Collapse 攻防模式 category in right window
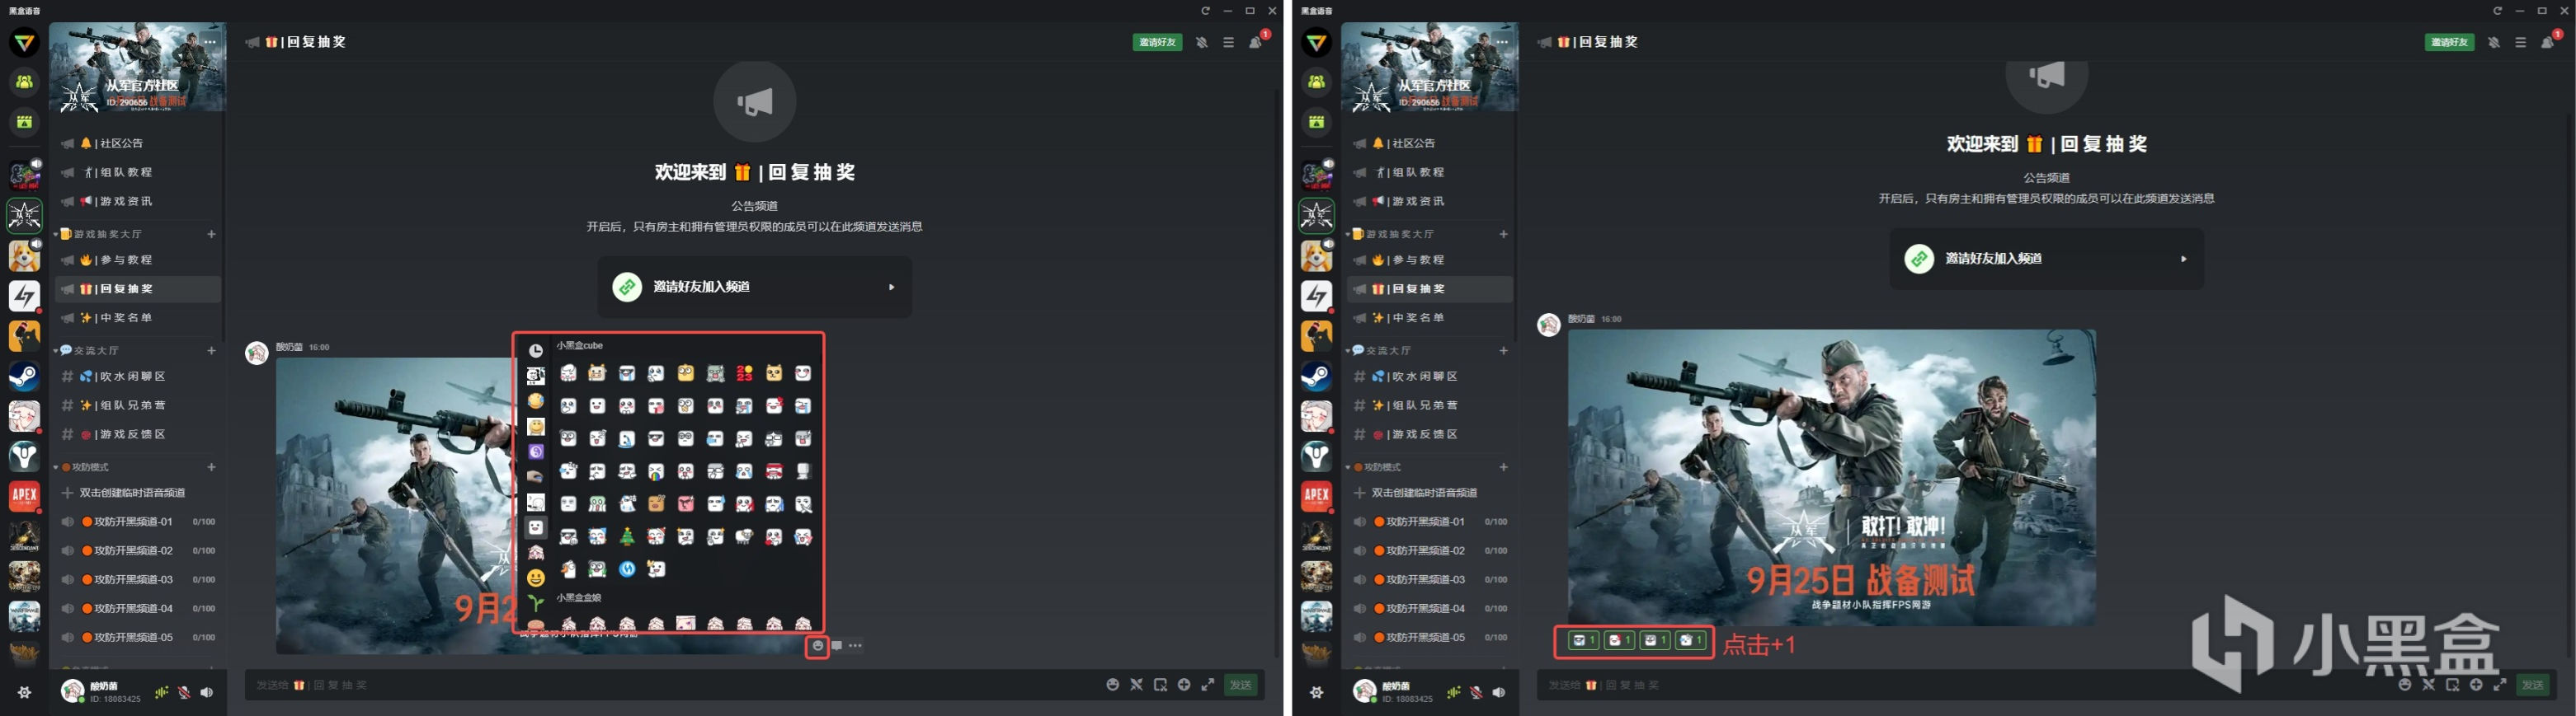2576x716 pixels. point(1348,467)
